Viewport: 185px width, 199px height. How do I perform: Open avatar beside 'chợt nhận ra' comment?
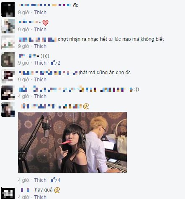8,43
